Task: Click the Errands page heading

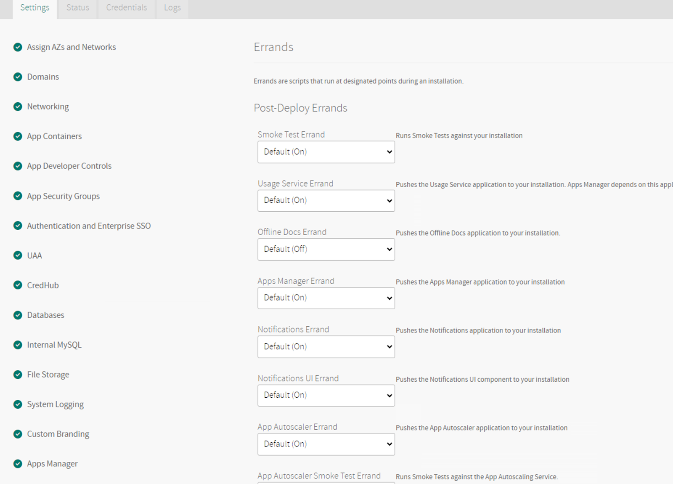Action: tap(273, 47)
